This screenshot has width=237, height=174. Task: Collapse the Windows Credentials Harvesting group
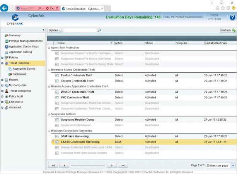pos(49,131)
